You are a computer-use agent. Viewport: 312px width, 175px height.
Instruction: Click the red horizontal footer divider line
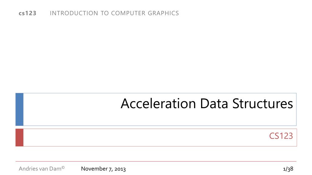click(156, 162)
